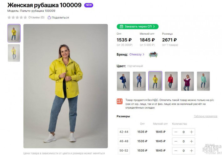Viewport: 222px width, 155px height.
Task: Select the second product thumbnail image
Action: (x=14, y=53)
